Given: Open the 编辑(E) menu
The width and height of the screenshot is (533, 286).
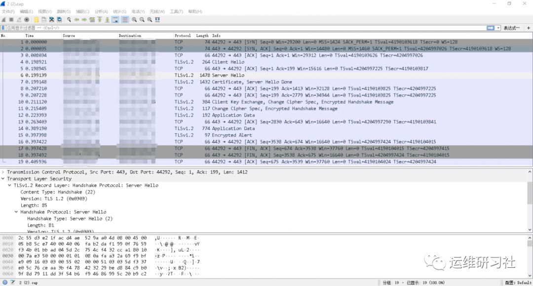Looking at the screenshot, I should [27, 11].
